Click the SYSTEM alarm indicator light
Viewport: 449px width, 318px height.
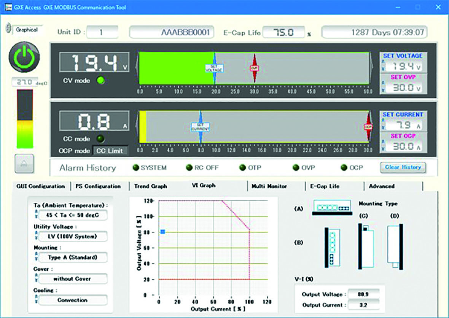pyautogui.click(x=136, y=167)
